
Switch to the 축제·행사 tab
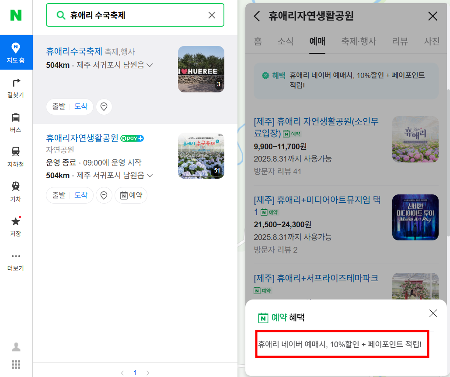359,41
